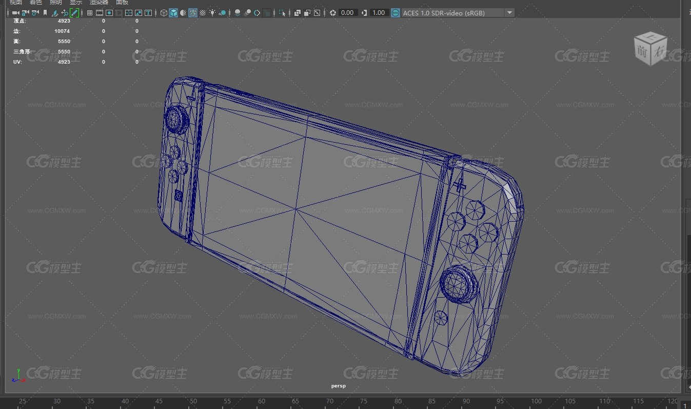Click the 顶点 heads-up display label
Screen dimensions: 691x409
pos(19,21)
